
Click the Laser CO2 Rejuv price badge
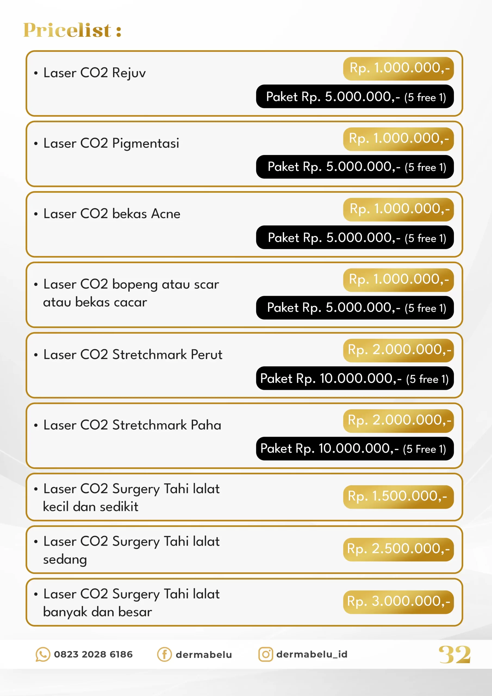tap(398, 69)
